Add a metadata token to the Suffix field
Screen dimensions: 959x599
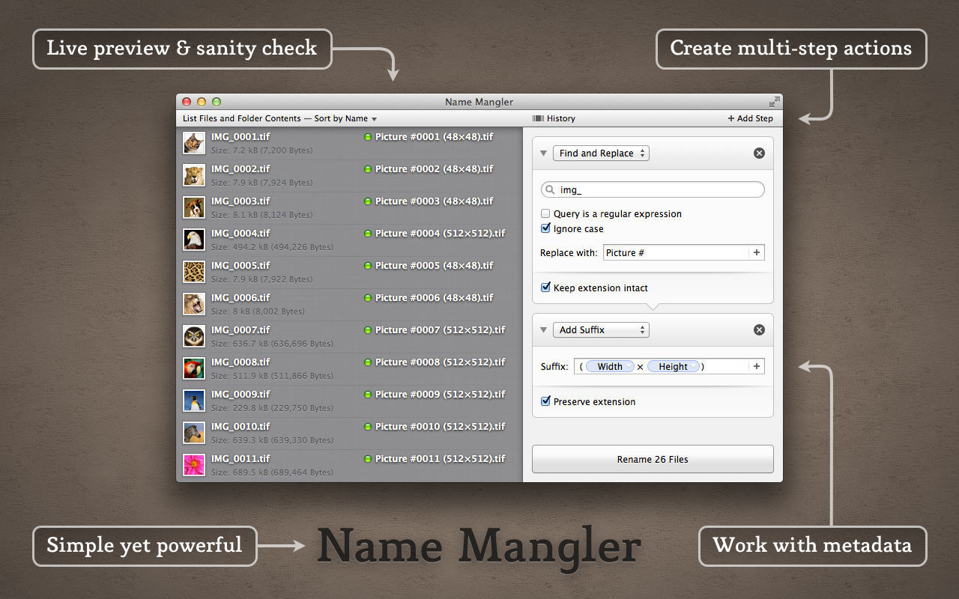tap(758, 365)
